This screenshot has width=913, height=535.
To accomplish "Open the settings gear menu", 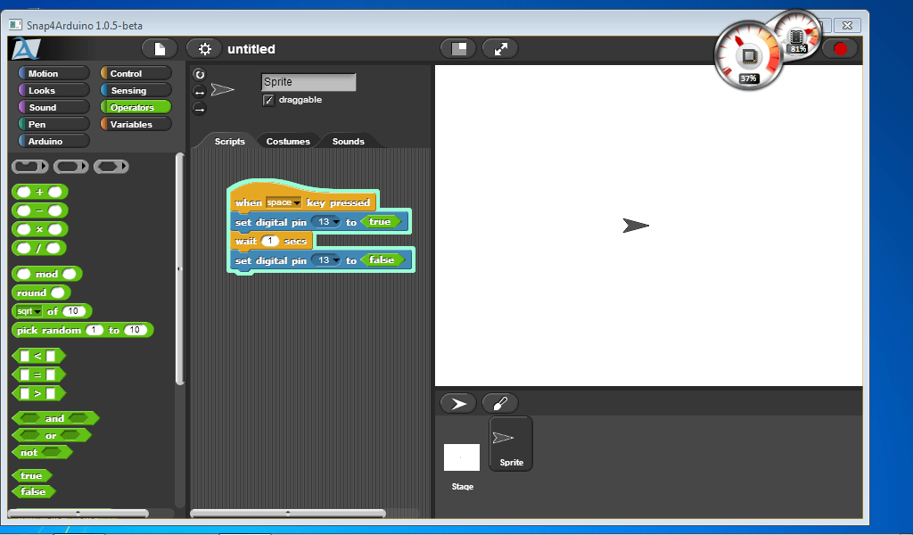I will point(204,49).
